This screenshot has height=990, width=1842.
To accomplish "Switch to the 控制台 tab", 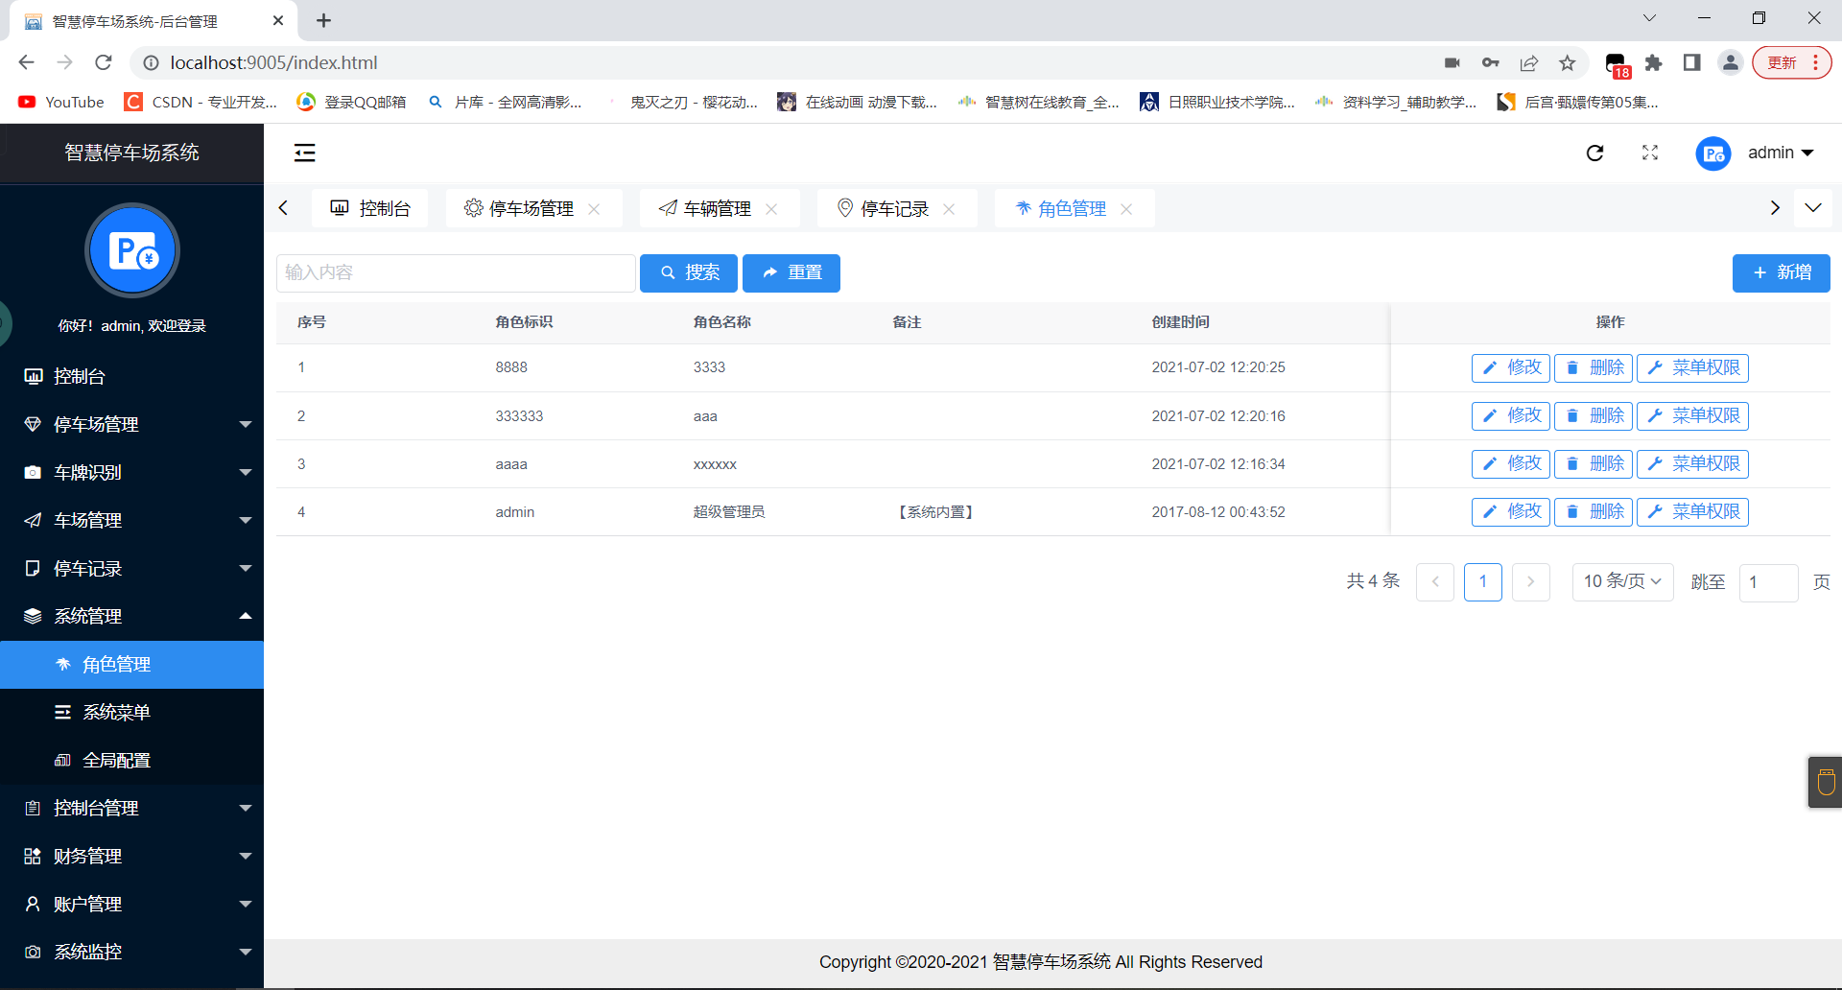I will click(370, 208).
